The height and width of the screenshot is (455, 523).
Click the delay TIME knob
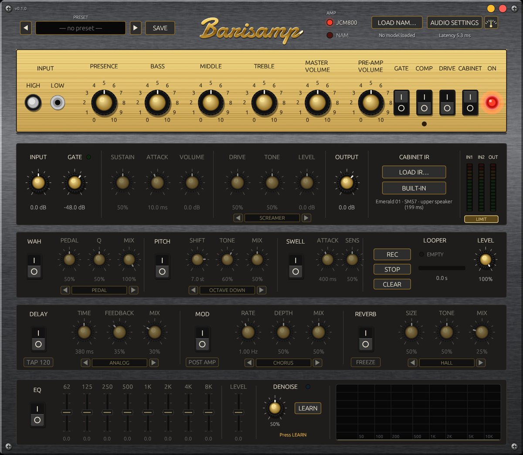pos(84,332)
